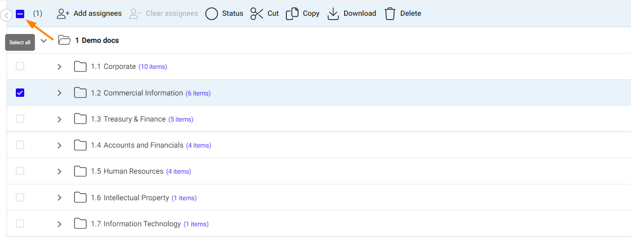
Task: Click the Download arrow icon
Action: [333, 14]
